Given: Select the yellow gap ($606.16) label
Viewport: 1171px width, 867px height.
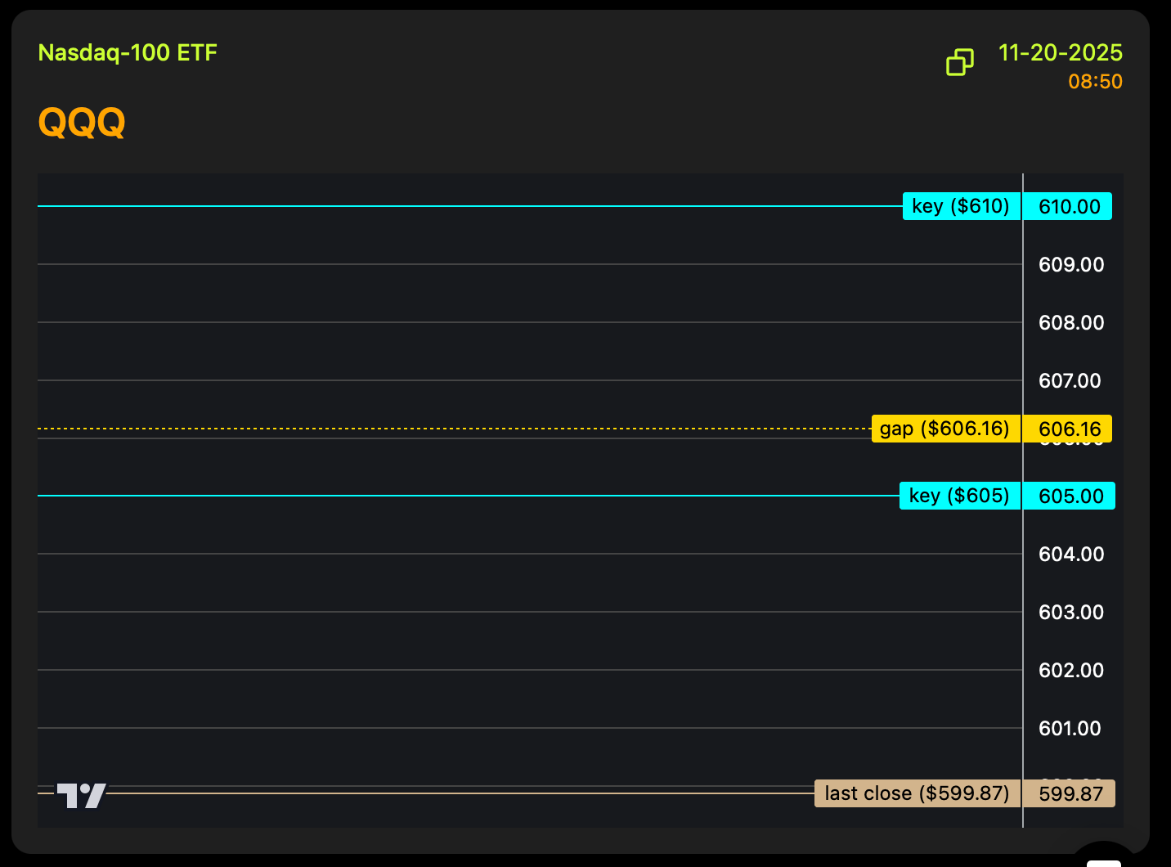Looking at the screenshot, I should 945,429.
